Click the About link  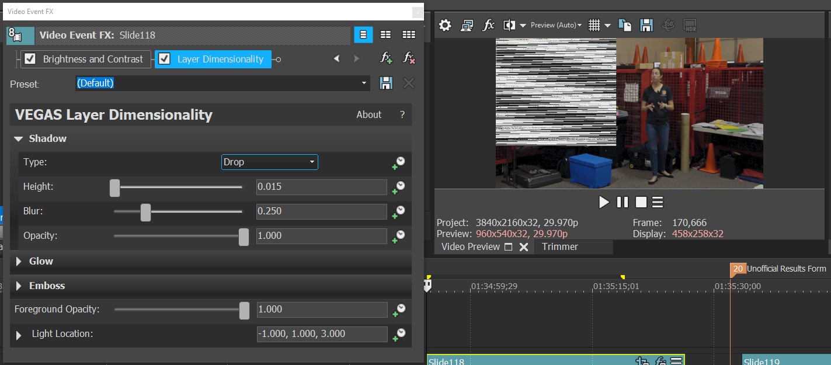pyautogui.click(x=368, y=114)
